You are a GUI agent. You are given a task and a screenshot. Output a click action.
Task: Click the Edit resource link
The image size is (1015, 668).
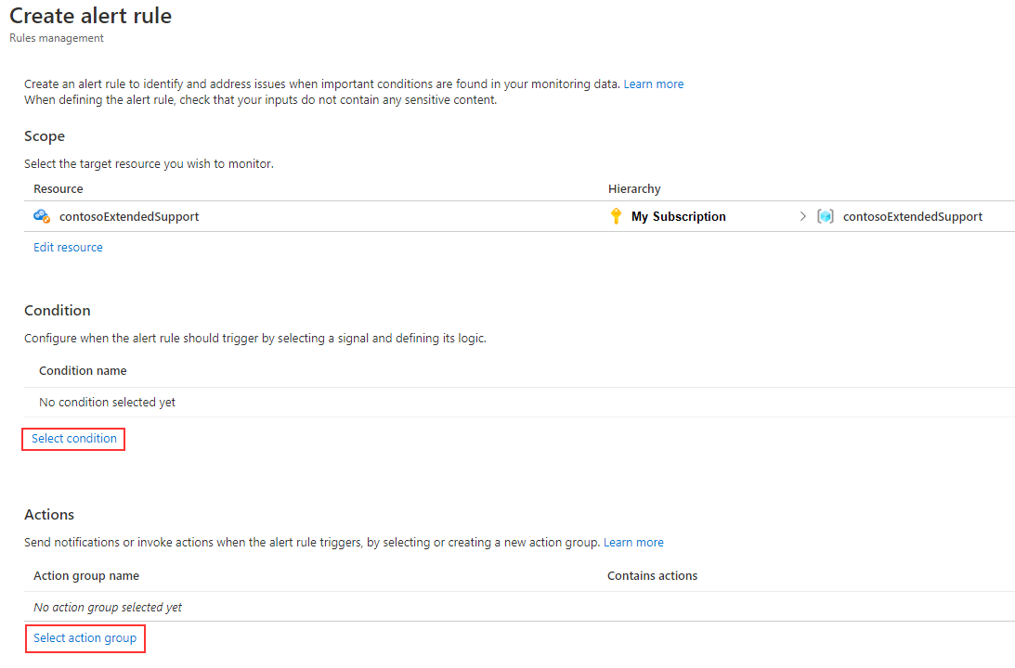coord(68,248)
